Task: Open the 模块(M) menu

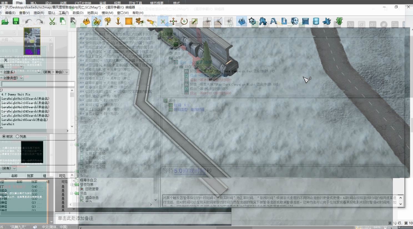Action: pyautogui.click(x=107, y=13)
